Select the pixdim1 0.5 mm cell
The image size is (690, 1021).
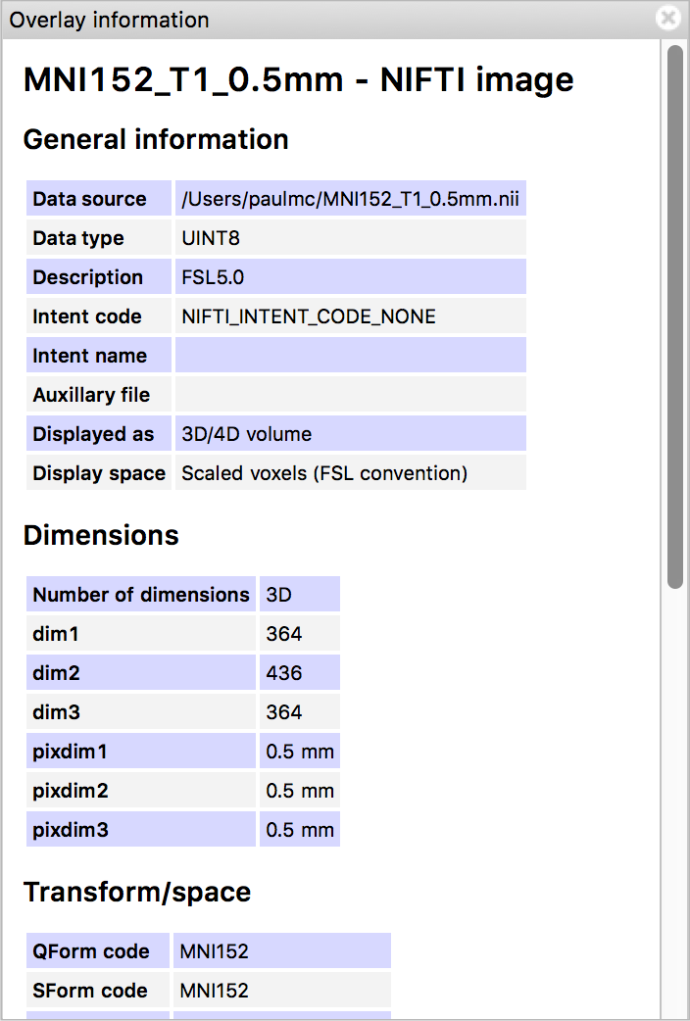297,751
